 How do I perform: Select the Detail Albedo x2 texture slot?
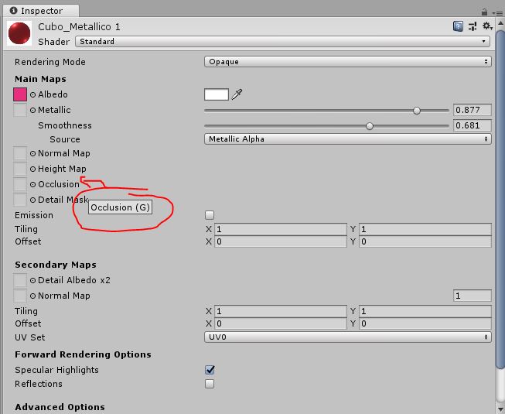[20, 280]
